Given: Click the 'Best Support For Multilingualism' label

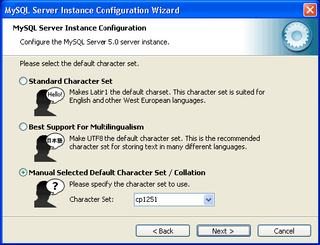Looking at the screenshot, I should (86, 127).
